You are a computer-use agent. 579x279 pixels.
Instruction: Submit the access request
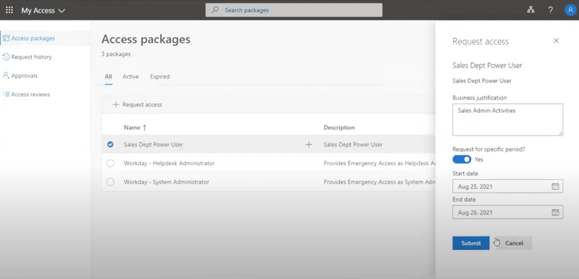[470, 243]
